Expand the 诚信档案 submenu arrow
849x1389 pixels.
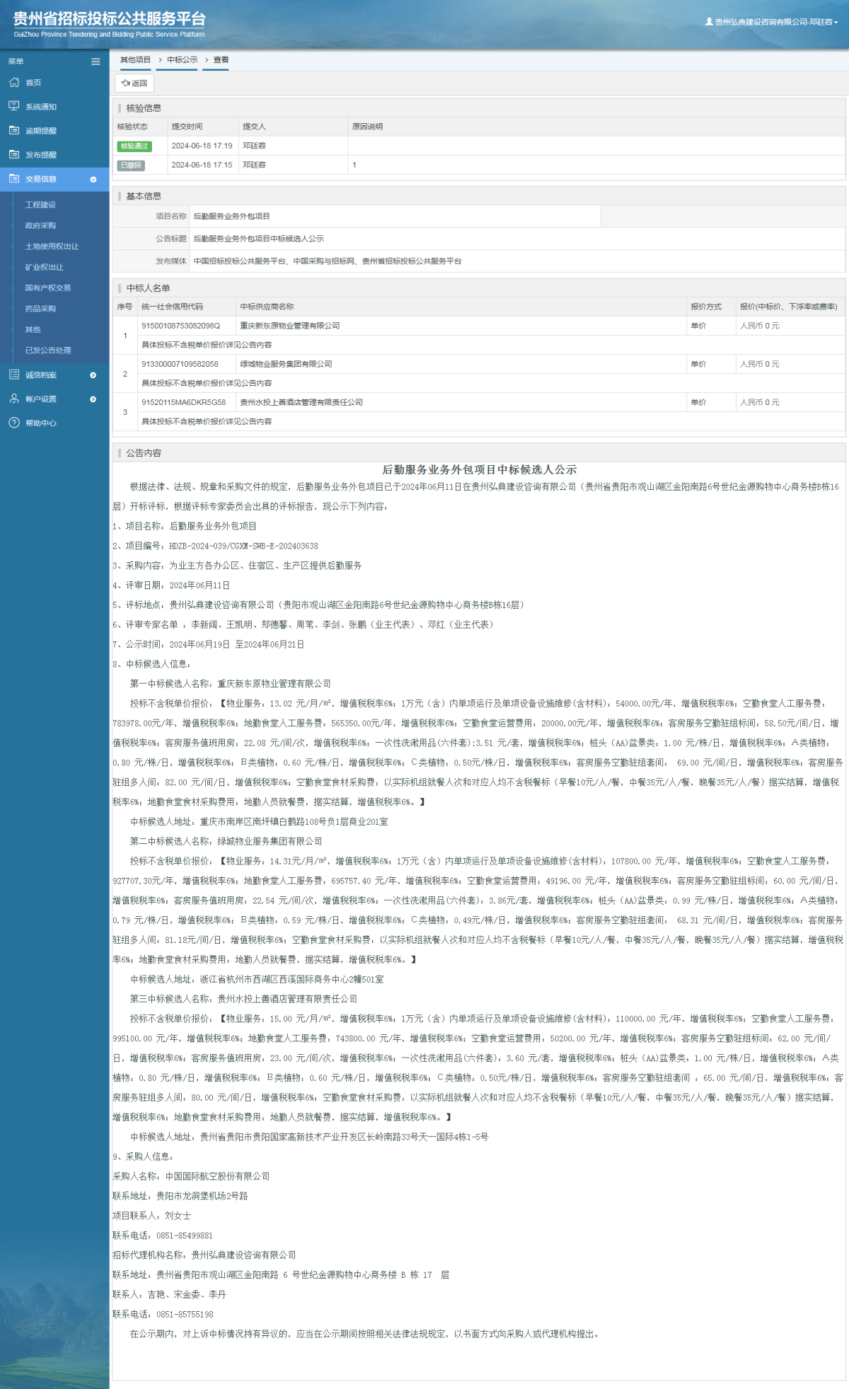93,375
